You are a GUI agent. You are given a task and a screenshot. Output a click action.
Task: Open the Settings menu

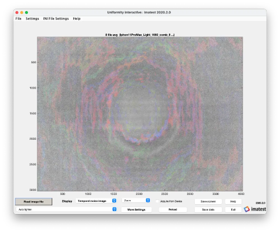(x=33, y=19)
